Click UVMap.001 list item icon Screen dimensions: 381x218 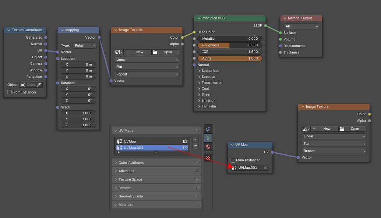pos(120,148)
